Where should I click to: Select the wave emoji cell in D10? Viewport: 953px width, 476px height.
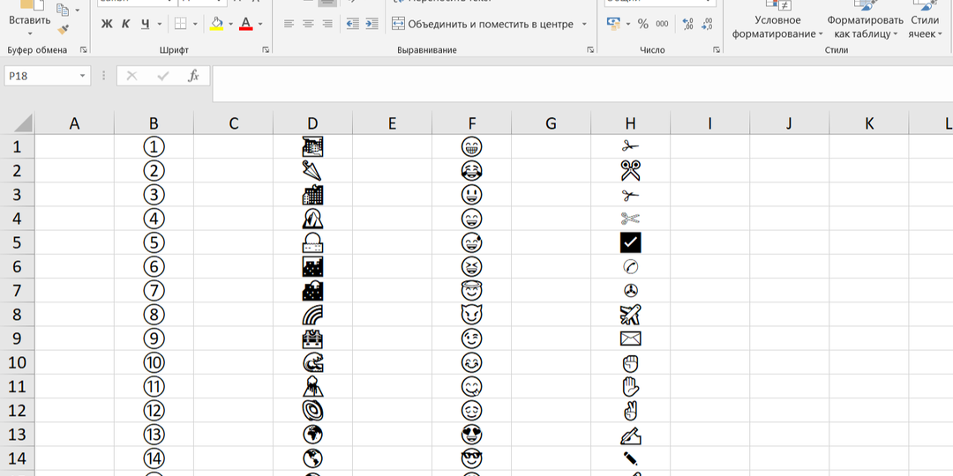(x=312, y=362)
